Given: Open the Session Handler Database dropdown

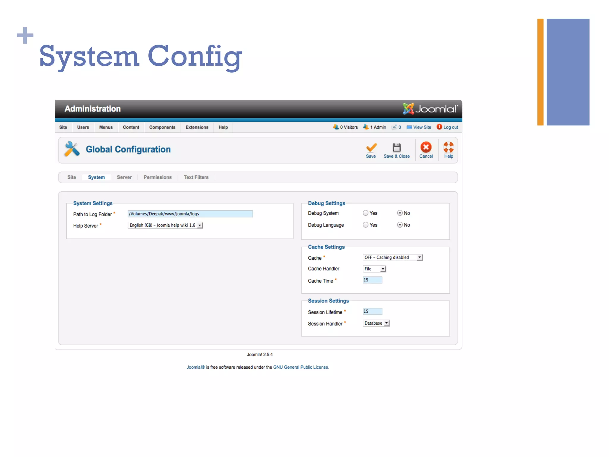Looking at the screenshot, I should click(x=376, y=323).
